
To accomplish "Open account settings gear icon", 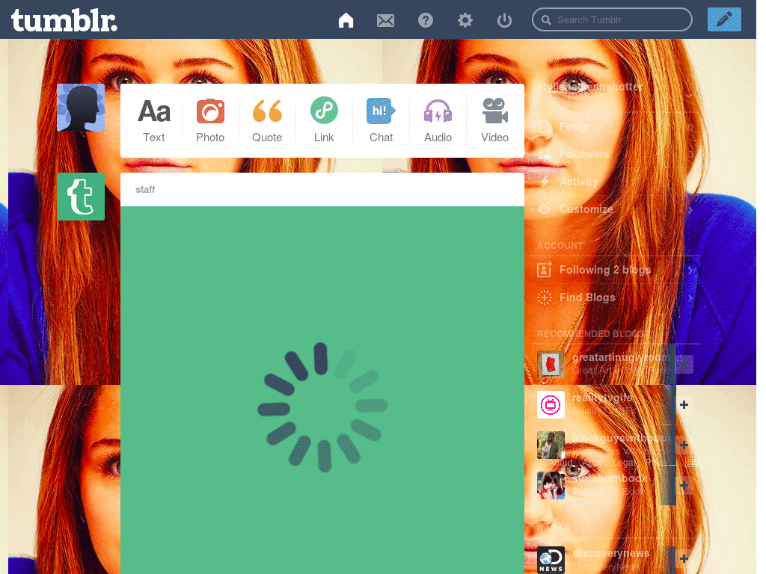I will [x=465, y=20].
